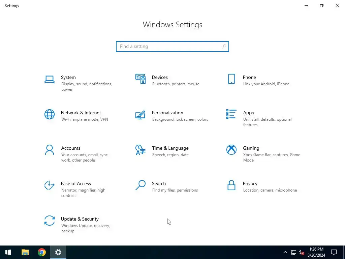This screenshot has width=345, height=259.
Task: Open the Privacy padlock icon
Action: (231, 185)
